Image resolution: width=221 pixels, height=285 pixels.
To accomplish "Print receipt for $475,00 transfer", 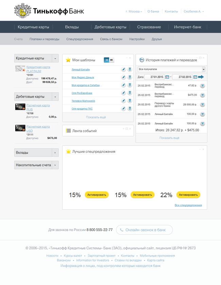I will (x=202, y=95).
